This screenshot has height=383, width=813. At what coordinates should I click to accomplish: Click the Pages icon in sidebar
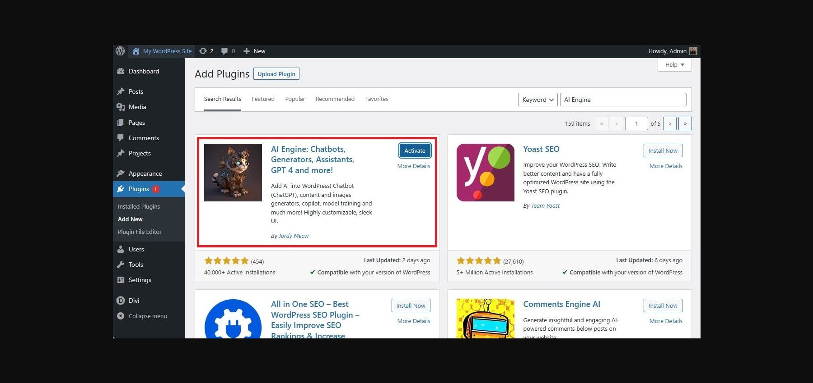[121, 123]
